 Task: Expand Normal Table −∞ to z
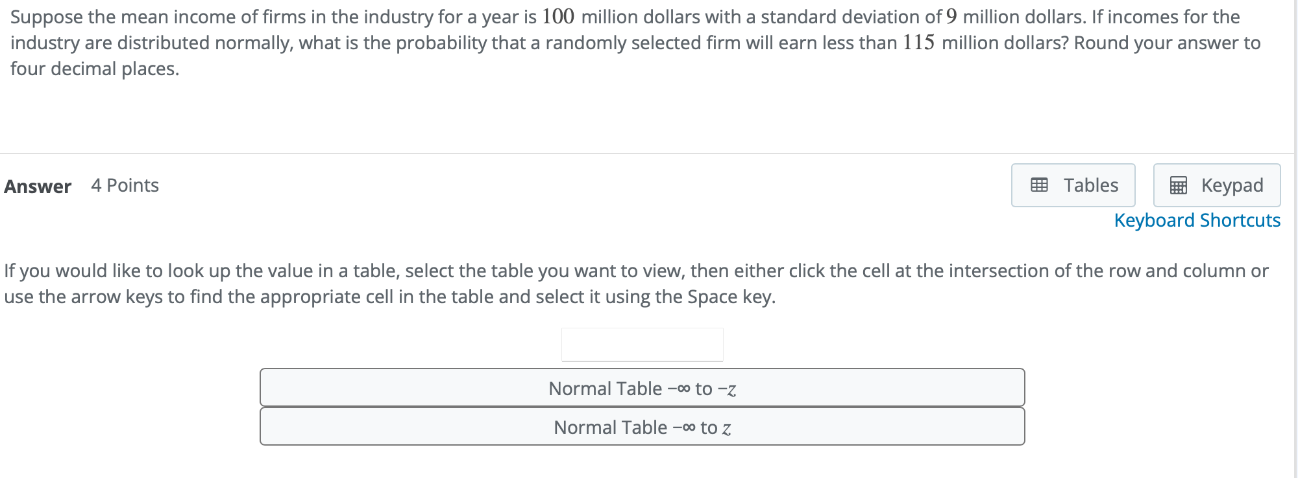pos(642,427)
